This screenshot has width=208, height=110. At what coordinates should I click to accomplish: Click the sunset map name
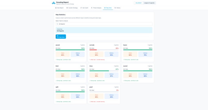pos(125,66)
